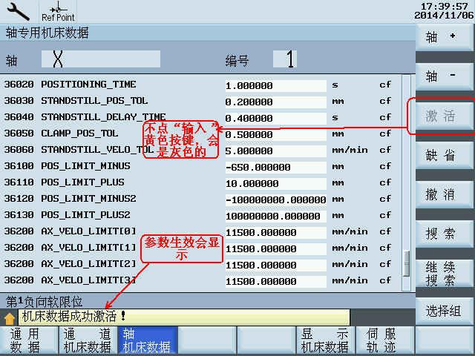Edit AX_VELO_LIMIT[1] value 11500.000000

(275, 249)
